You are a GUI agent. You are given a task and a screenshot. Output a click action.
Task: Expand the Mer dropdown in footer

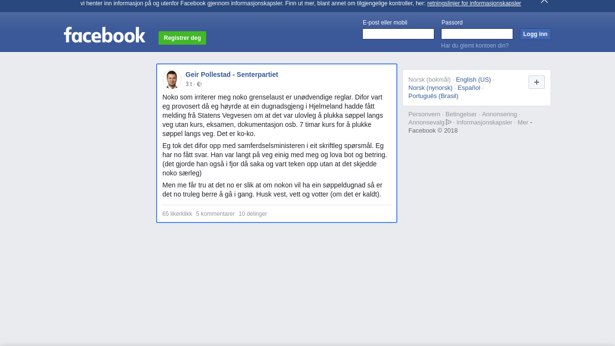click(x=525, y=123)
